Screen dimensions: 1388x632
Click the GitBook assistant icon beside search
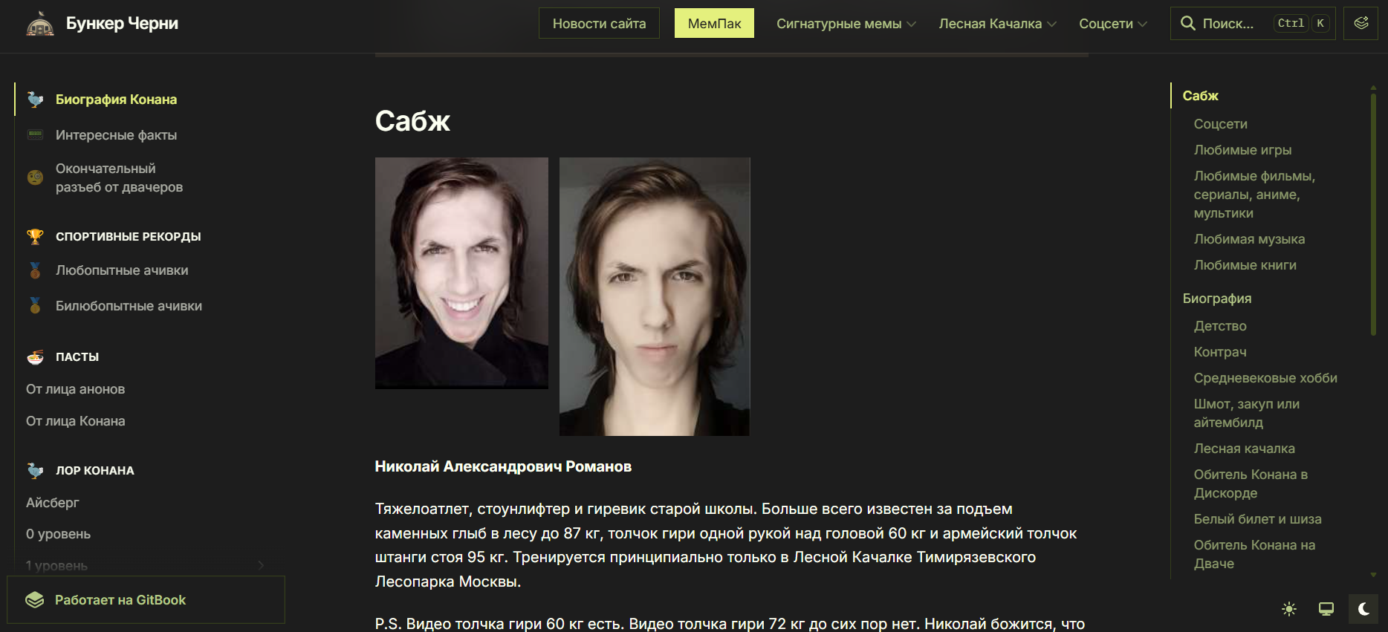[x=1361, y=23]
